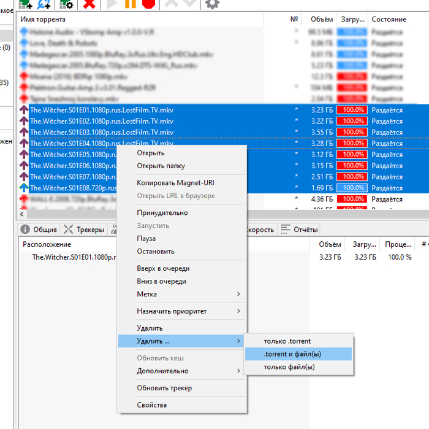The height and width of the screenshot is (429, 429).
Task: Switch to the Общие tab
Action: pos(39,230)
